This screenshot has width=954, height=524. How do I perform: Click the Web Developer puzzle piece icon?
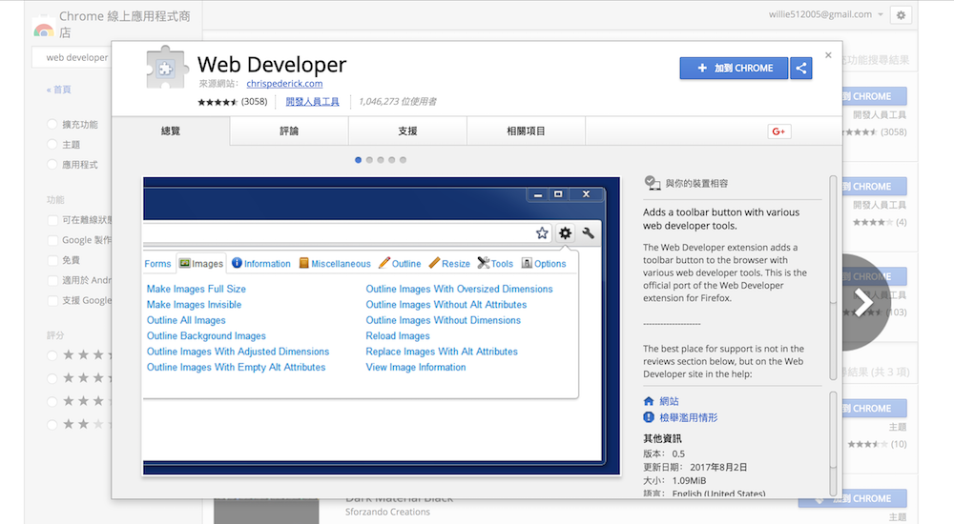[165, 68]
